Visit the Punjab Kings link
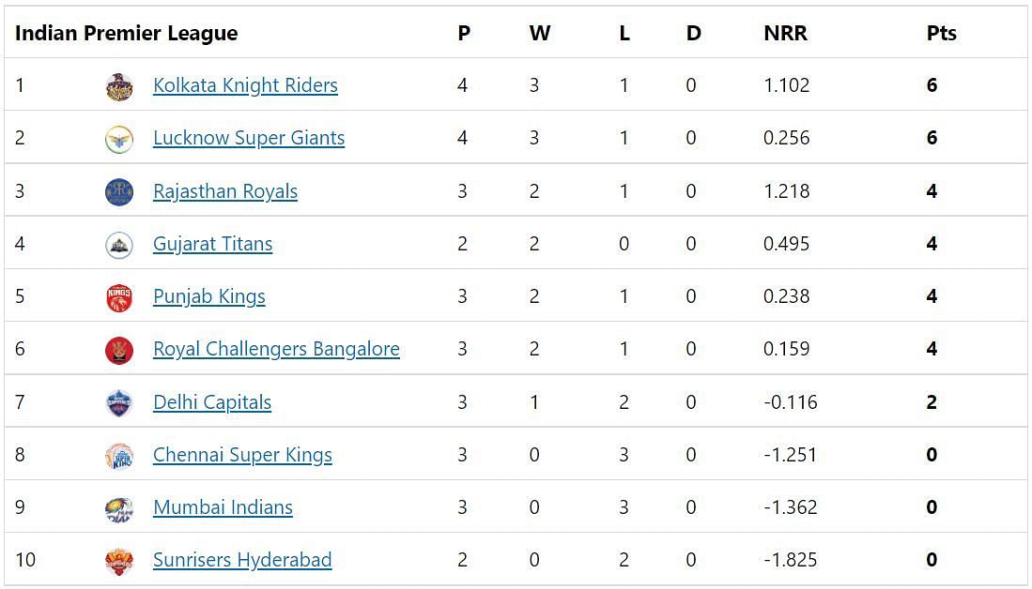This screenshot has height=589, width=1032. [x=209, y=296]
